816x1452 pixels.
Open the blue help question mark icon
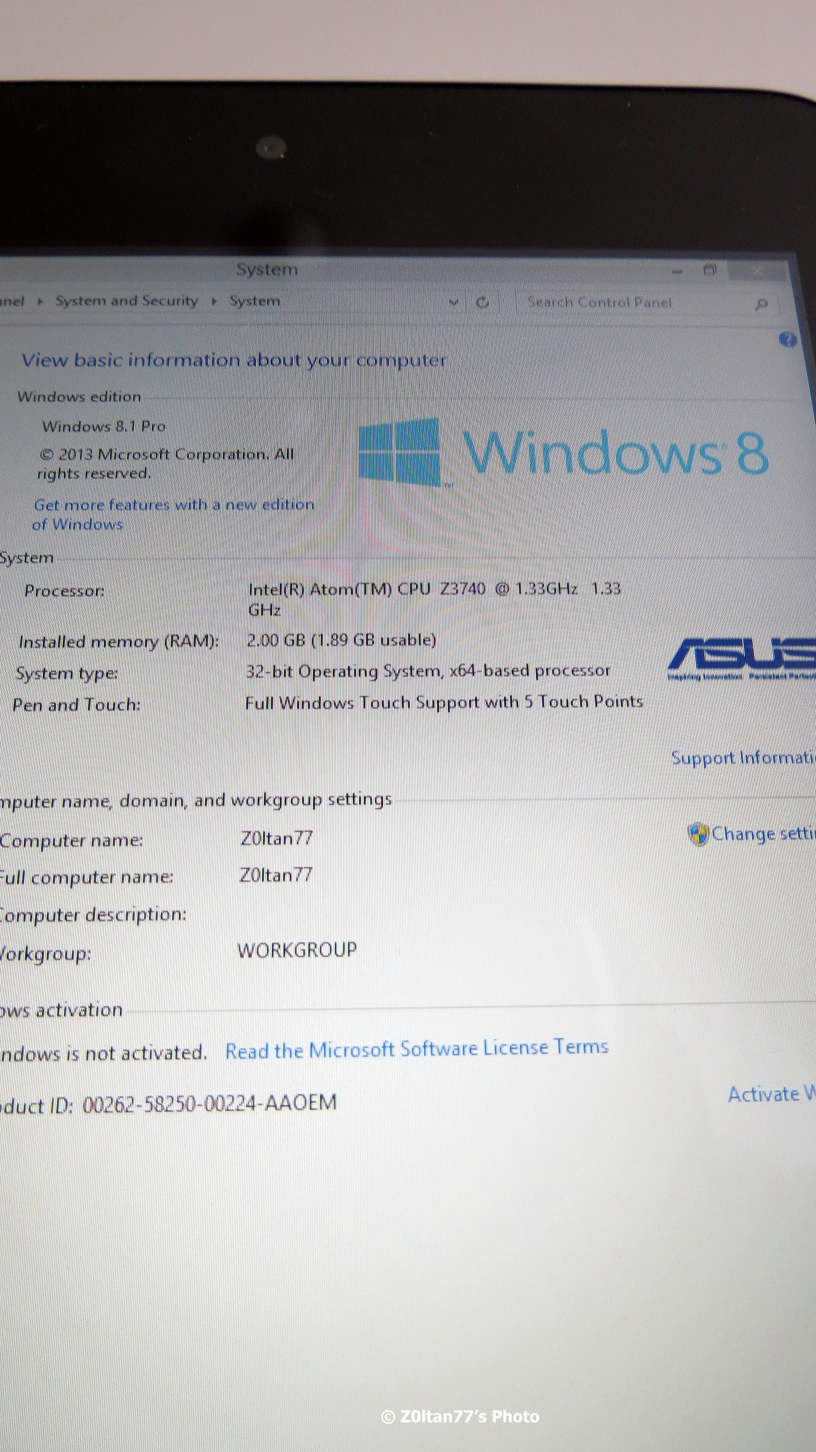(788, 339)
